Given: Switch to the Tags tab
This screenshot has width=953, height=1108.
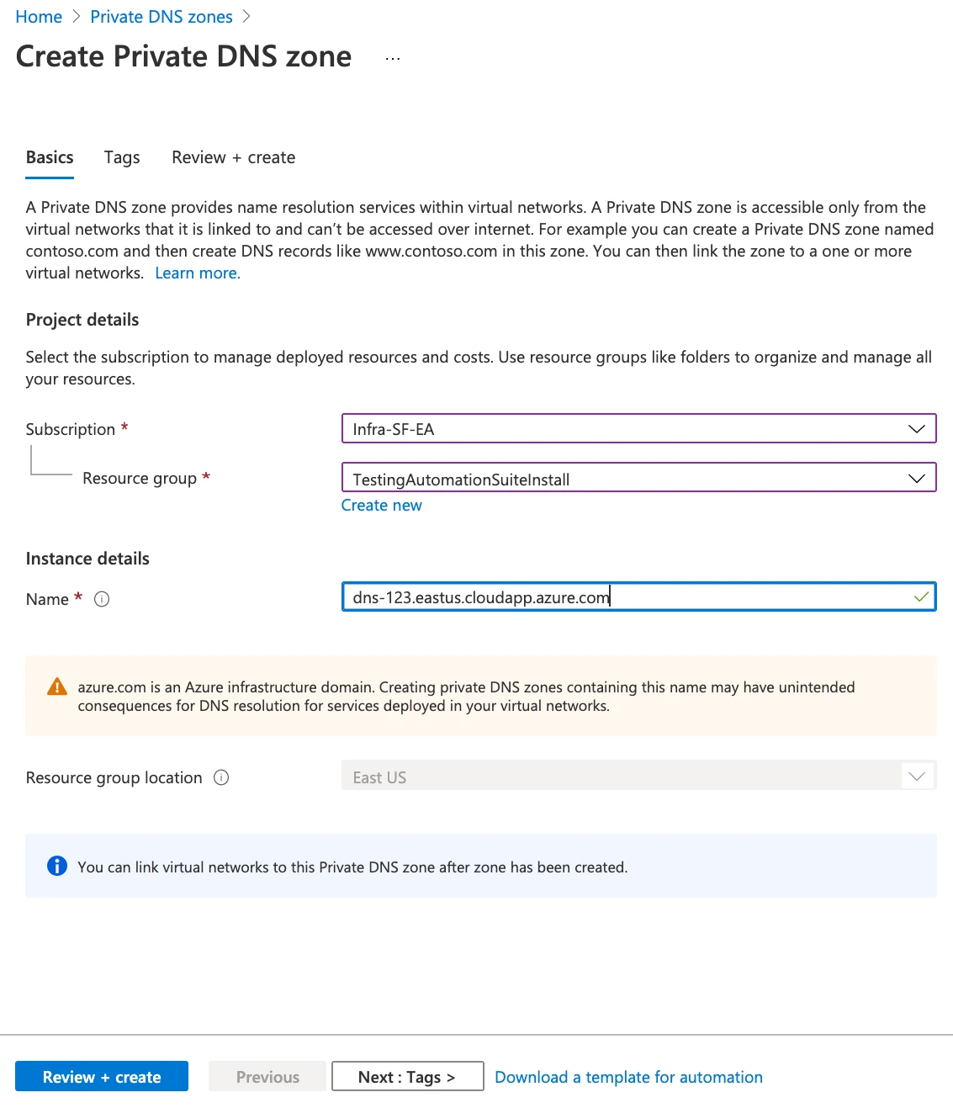Looking at the screenshot, I should point(122,157).
